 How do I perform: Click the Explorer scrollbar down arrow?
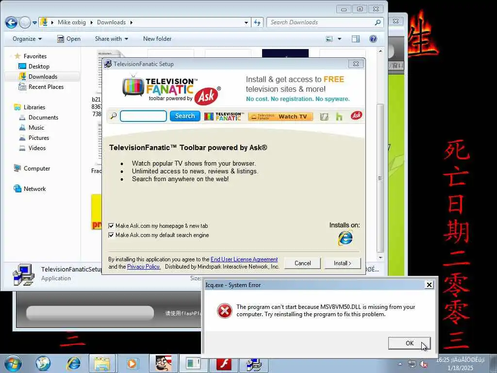[x=381, y=257]
